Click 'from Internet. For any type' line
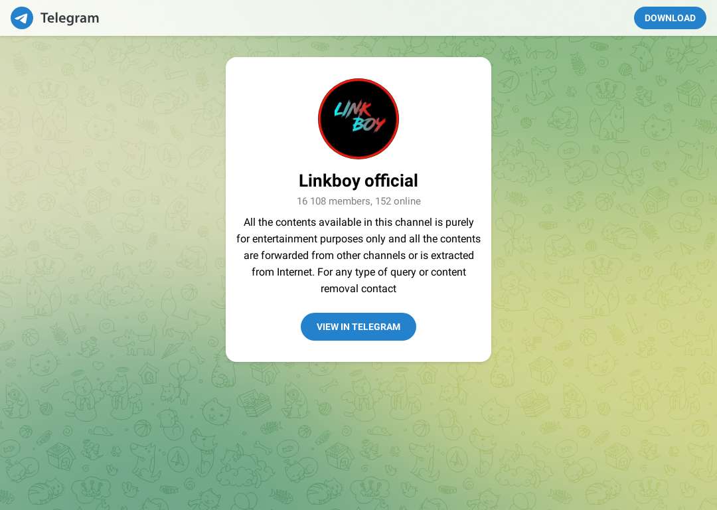This screenshot has width=717, height=510. point(358,272)
